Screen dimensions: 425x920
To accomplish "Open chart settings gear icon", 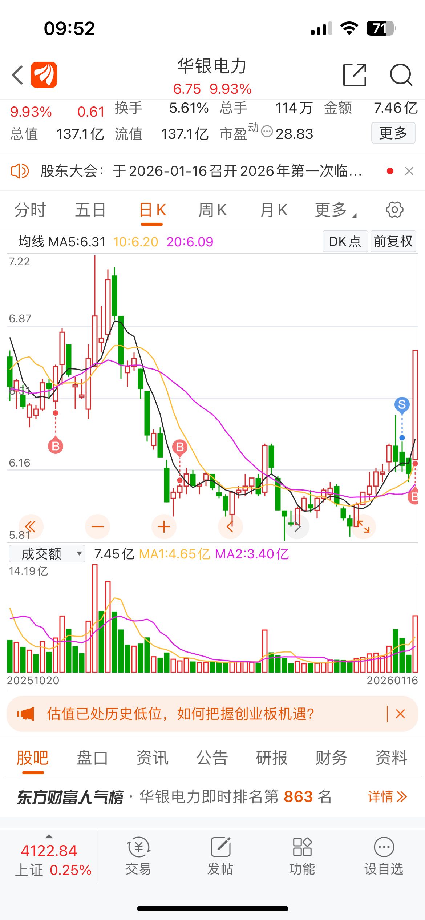I will pos(394,210).
